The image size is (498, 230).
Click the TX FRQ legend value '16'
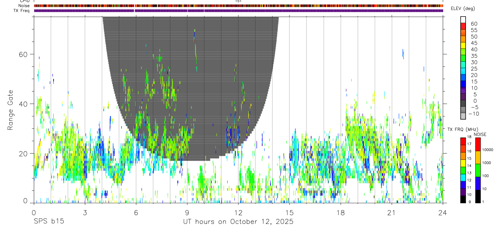point(470,151)
